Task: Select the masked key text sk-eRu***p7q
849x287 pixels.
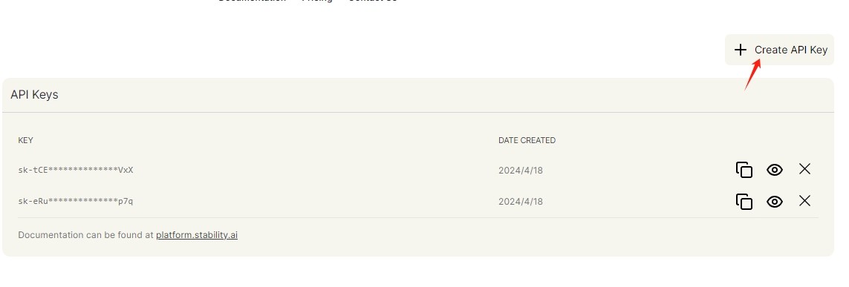Action: coord(76,202)
